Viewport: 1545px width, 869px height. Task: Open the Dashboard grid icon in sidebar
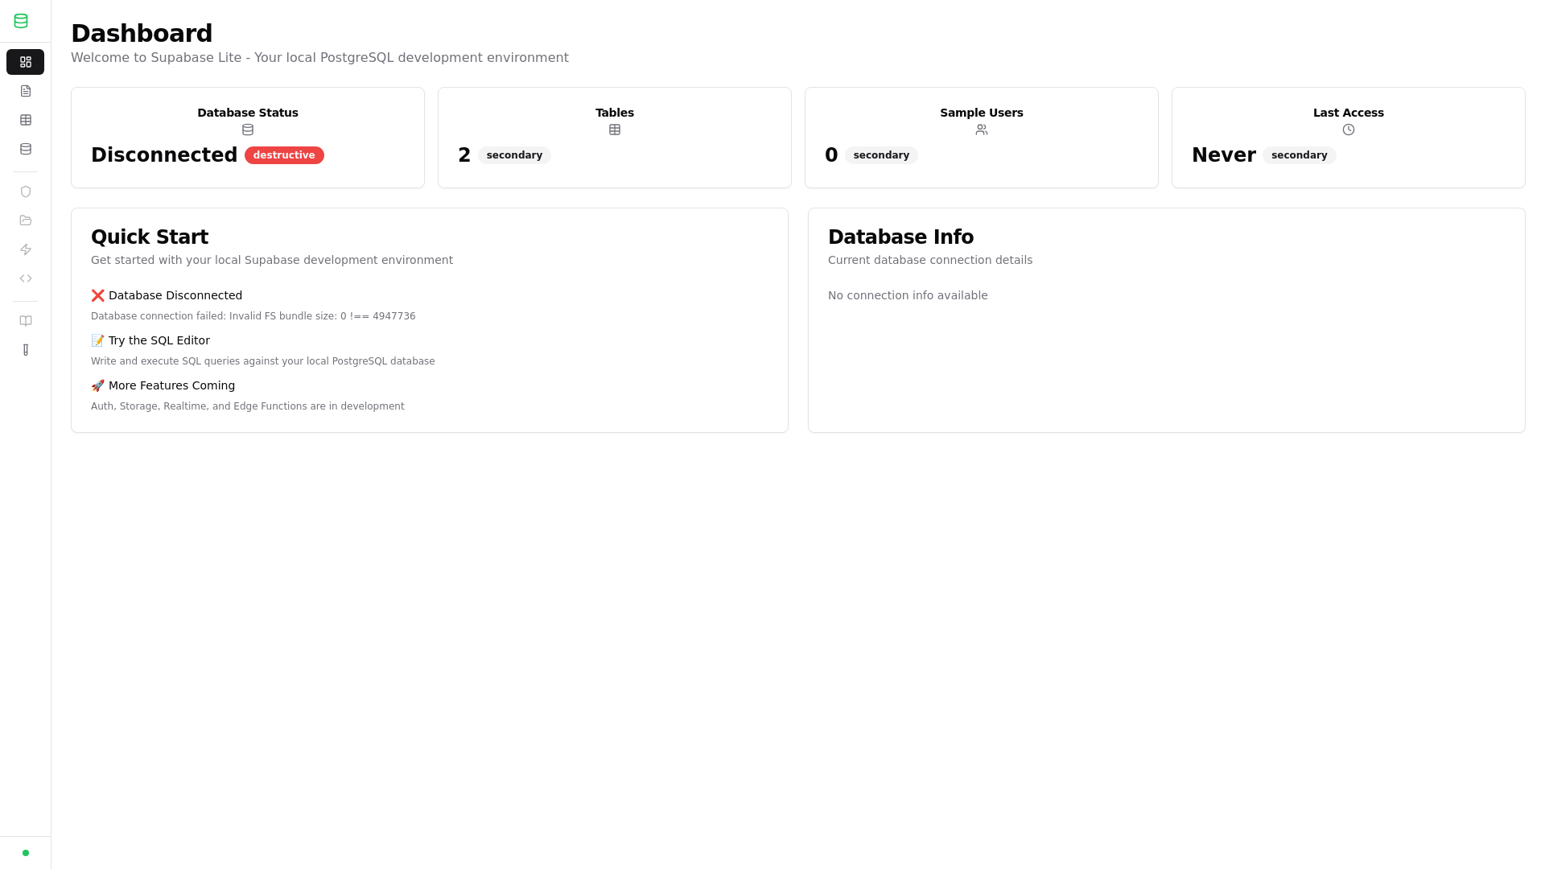point(25,62)
